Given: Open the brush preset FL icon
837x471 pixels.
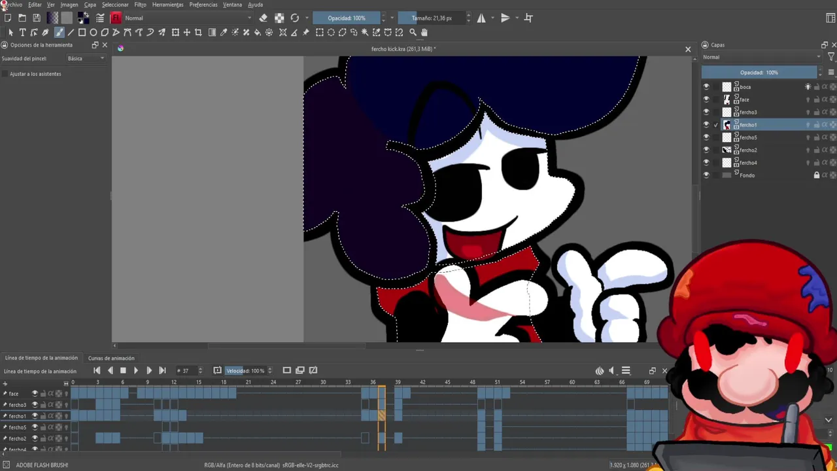Looking at the screenshot, I should click(x=116, y=18).
